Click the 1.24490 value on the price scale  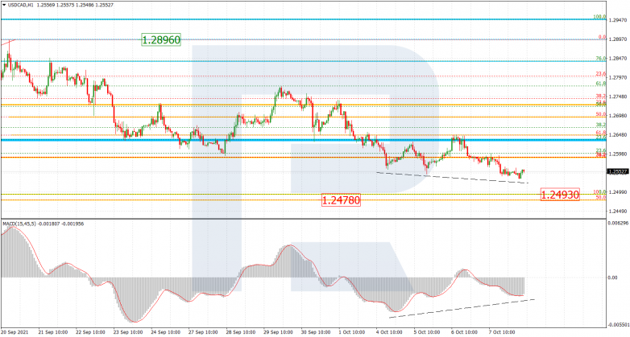(618, 211)
